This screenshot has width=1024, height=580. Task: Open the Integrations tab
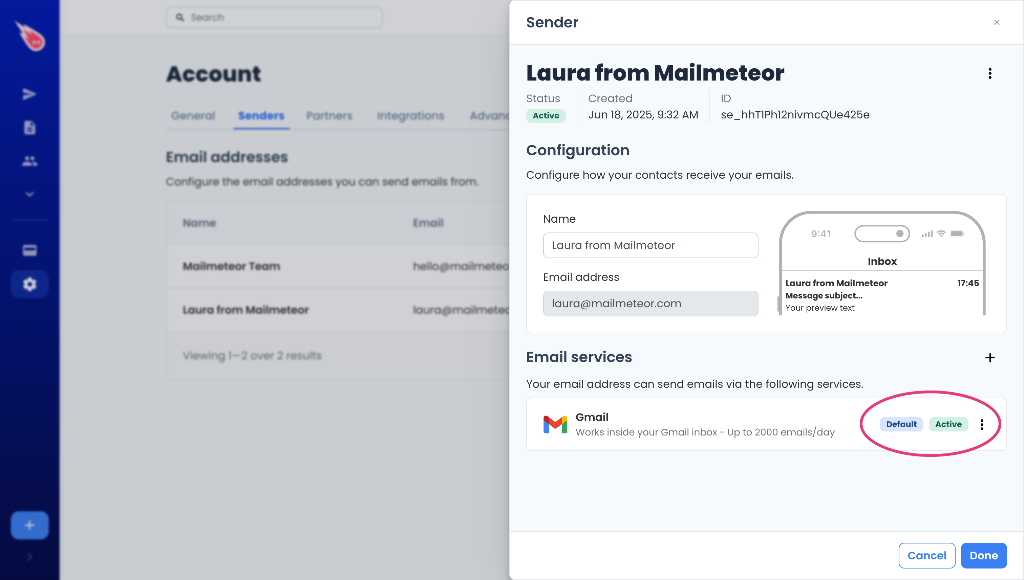410,115
